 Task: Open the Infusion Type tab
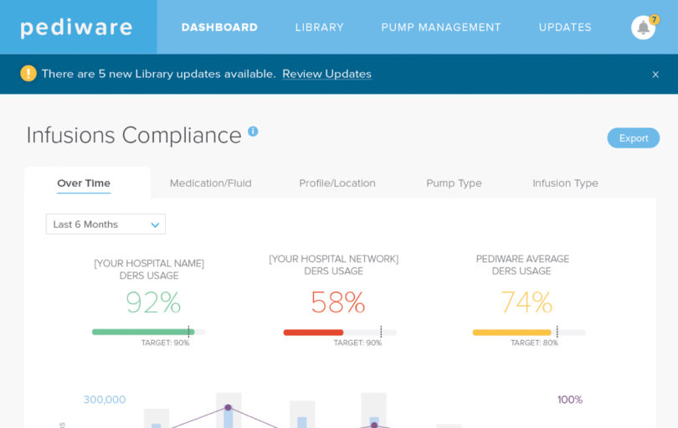pos(565,183)
